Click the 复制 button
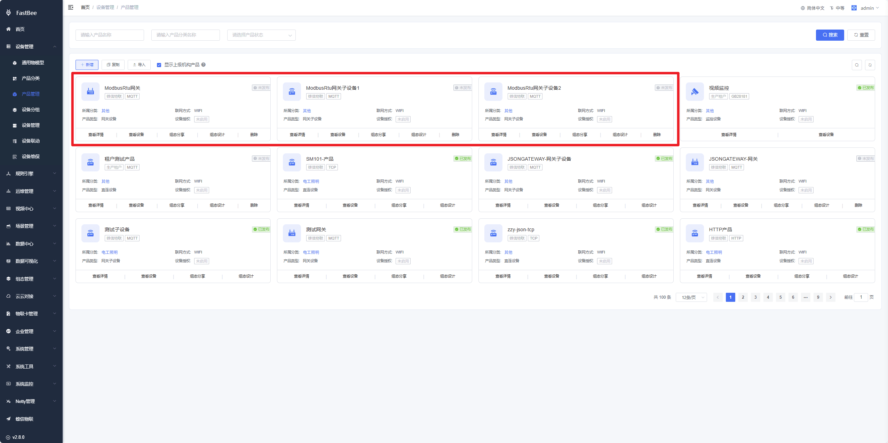 click(x=113, y=65)
